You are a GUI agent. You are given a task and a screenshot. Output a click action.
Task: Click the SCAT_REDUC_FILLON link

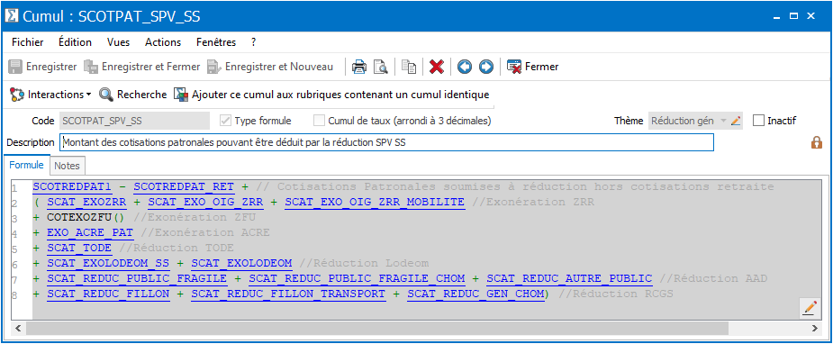pos(108,294)
